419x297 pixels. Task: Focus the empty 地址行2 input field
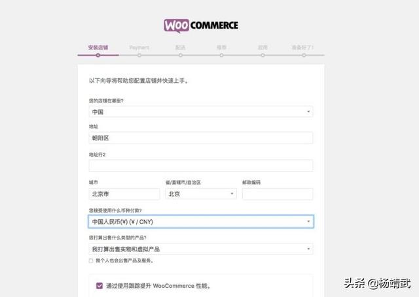point(201,165)
